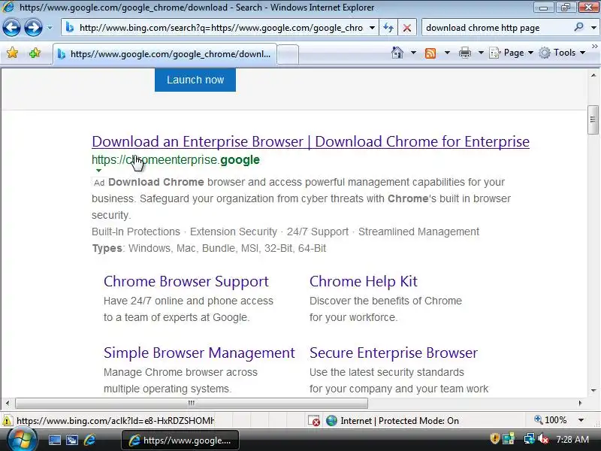Screen dimensions: 601x451
Task: Click the 100% zoom level button
Action: 551,420
